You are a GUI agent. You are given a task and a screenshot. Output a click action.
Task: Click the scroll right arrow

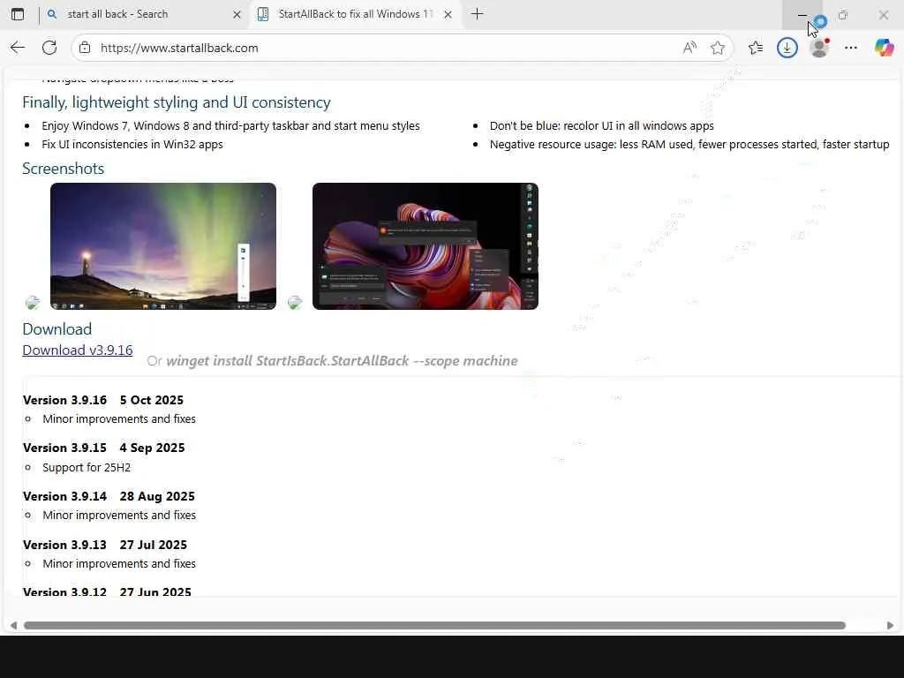pyautogui.click(x=890, y=626)
